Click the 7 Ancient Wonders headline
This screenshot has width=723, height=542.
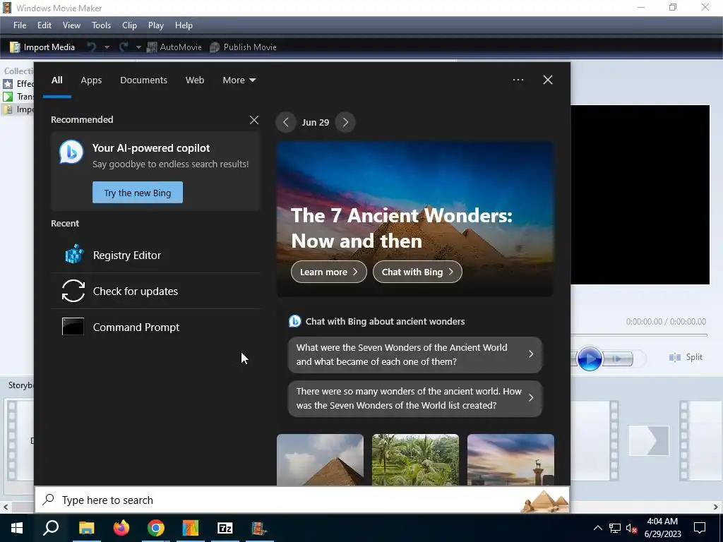[402, 228]
